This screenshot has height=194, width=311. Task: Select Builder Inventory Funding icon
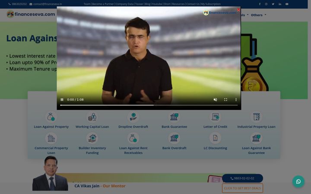click(x=92, y=138)
